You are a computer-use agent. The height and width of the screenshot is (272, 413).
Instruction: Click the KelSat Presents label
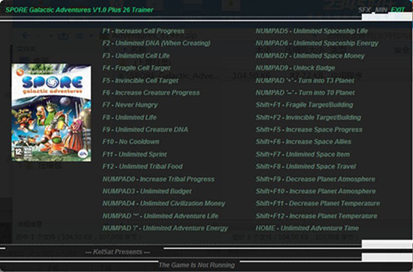pyautogui.click(x=118, y=252)
